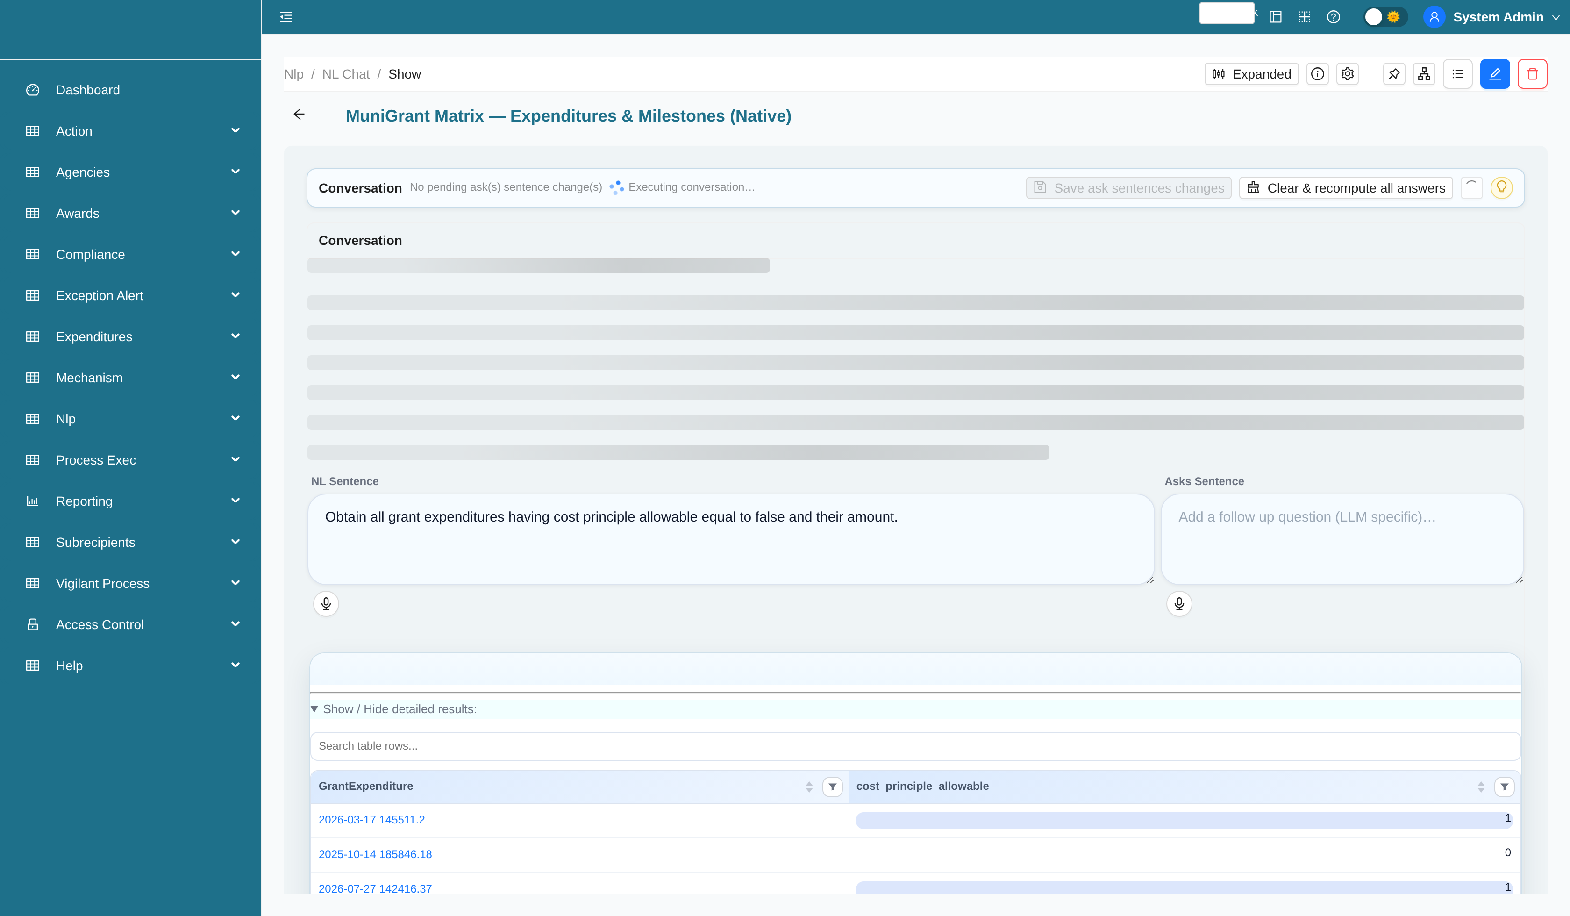The width and height of the screenshot is (1570, 916).
Task: Click the Dashboard gauge icon
Action: point(33,90)
